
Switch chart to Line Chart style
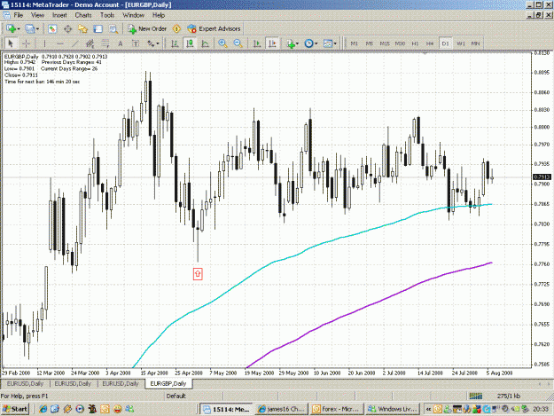click(x=206, y=43)
